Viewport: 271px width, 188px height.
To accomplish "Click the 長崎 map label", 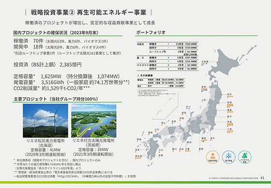I will pos(139,140).
